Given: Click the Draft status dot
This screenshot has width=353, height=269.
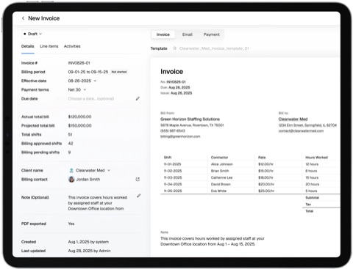Looking at the screenshot, I should tap(25, 34).
